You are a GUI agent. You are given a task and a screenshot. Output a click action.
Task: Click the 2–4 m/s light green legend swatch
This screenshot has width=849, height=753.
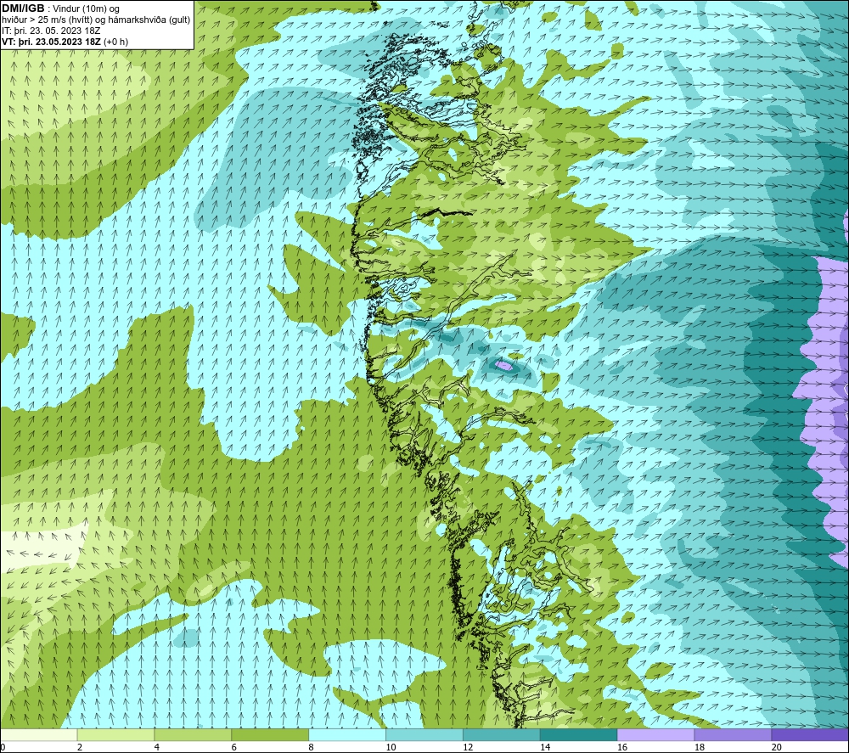(115, 734)
